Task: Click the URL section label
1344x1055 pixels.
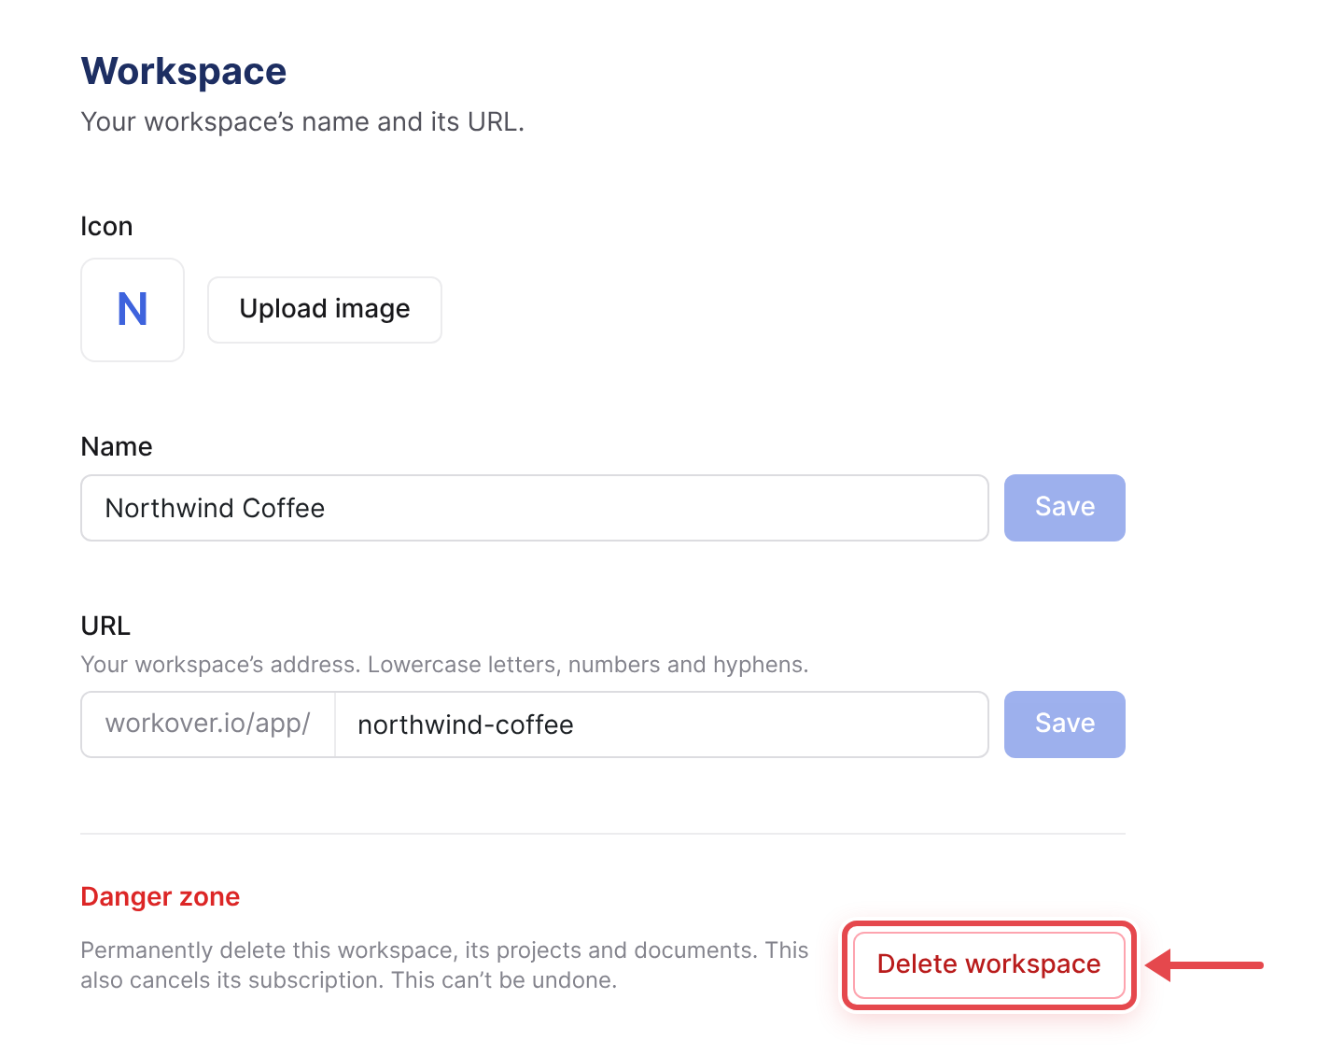Action: click(105, 626)
